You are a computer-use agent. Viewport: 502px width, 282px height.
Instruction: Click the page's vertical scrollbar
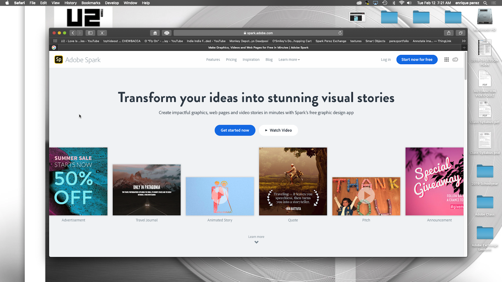click(x=466, y=66)
